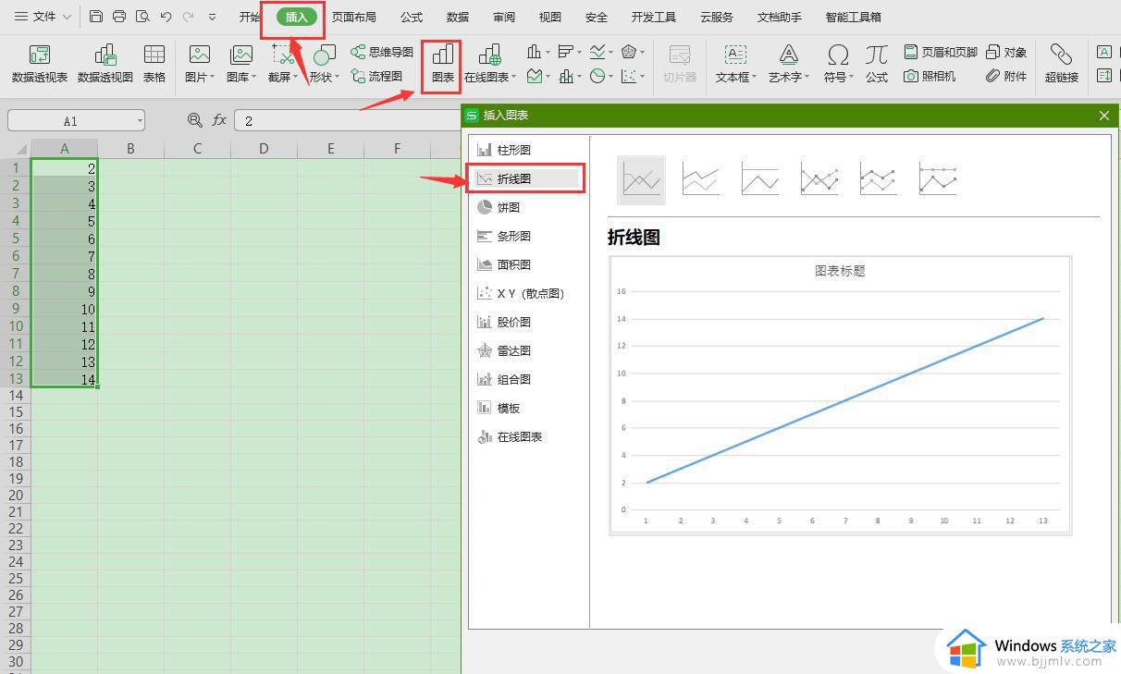
Task: Select column B header
Action: 130,149
